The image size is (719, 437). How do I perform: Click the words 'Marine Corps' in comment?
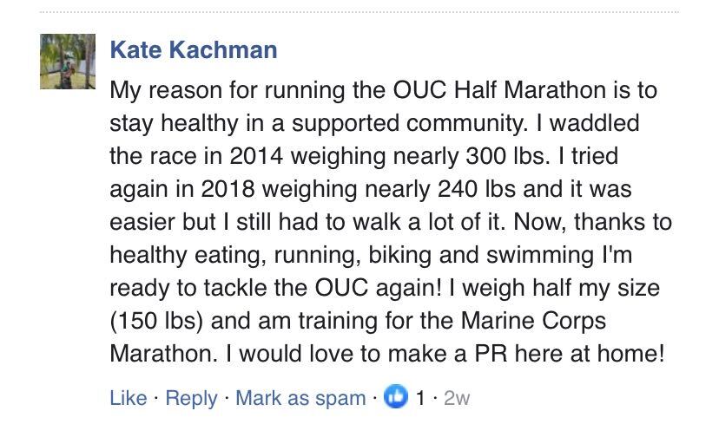(533, 321)
